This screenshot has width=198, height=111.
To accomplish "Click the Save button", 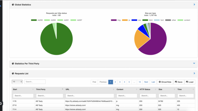I will tap(179, 82).
